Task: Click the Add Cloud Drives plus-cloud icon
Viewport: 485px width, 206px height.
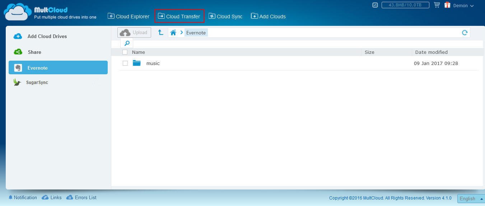Action: 18,36
